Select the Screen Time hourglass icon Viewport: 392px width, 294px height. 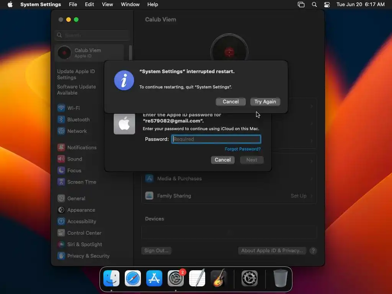coord(61,182)
